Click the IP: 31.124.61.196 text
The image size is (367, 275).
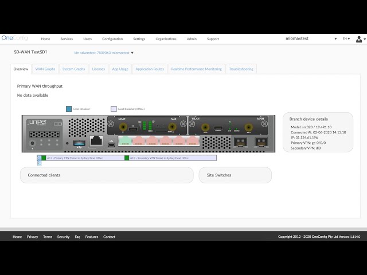click(304, 137)
